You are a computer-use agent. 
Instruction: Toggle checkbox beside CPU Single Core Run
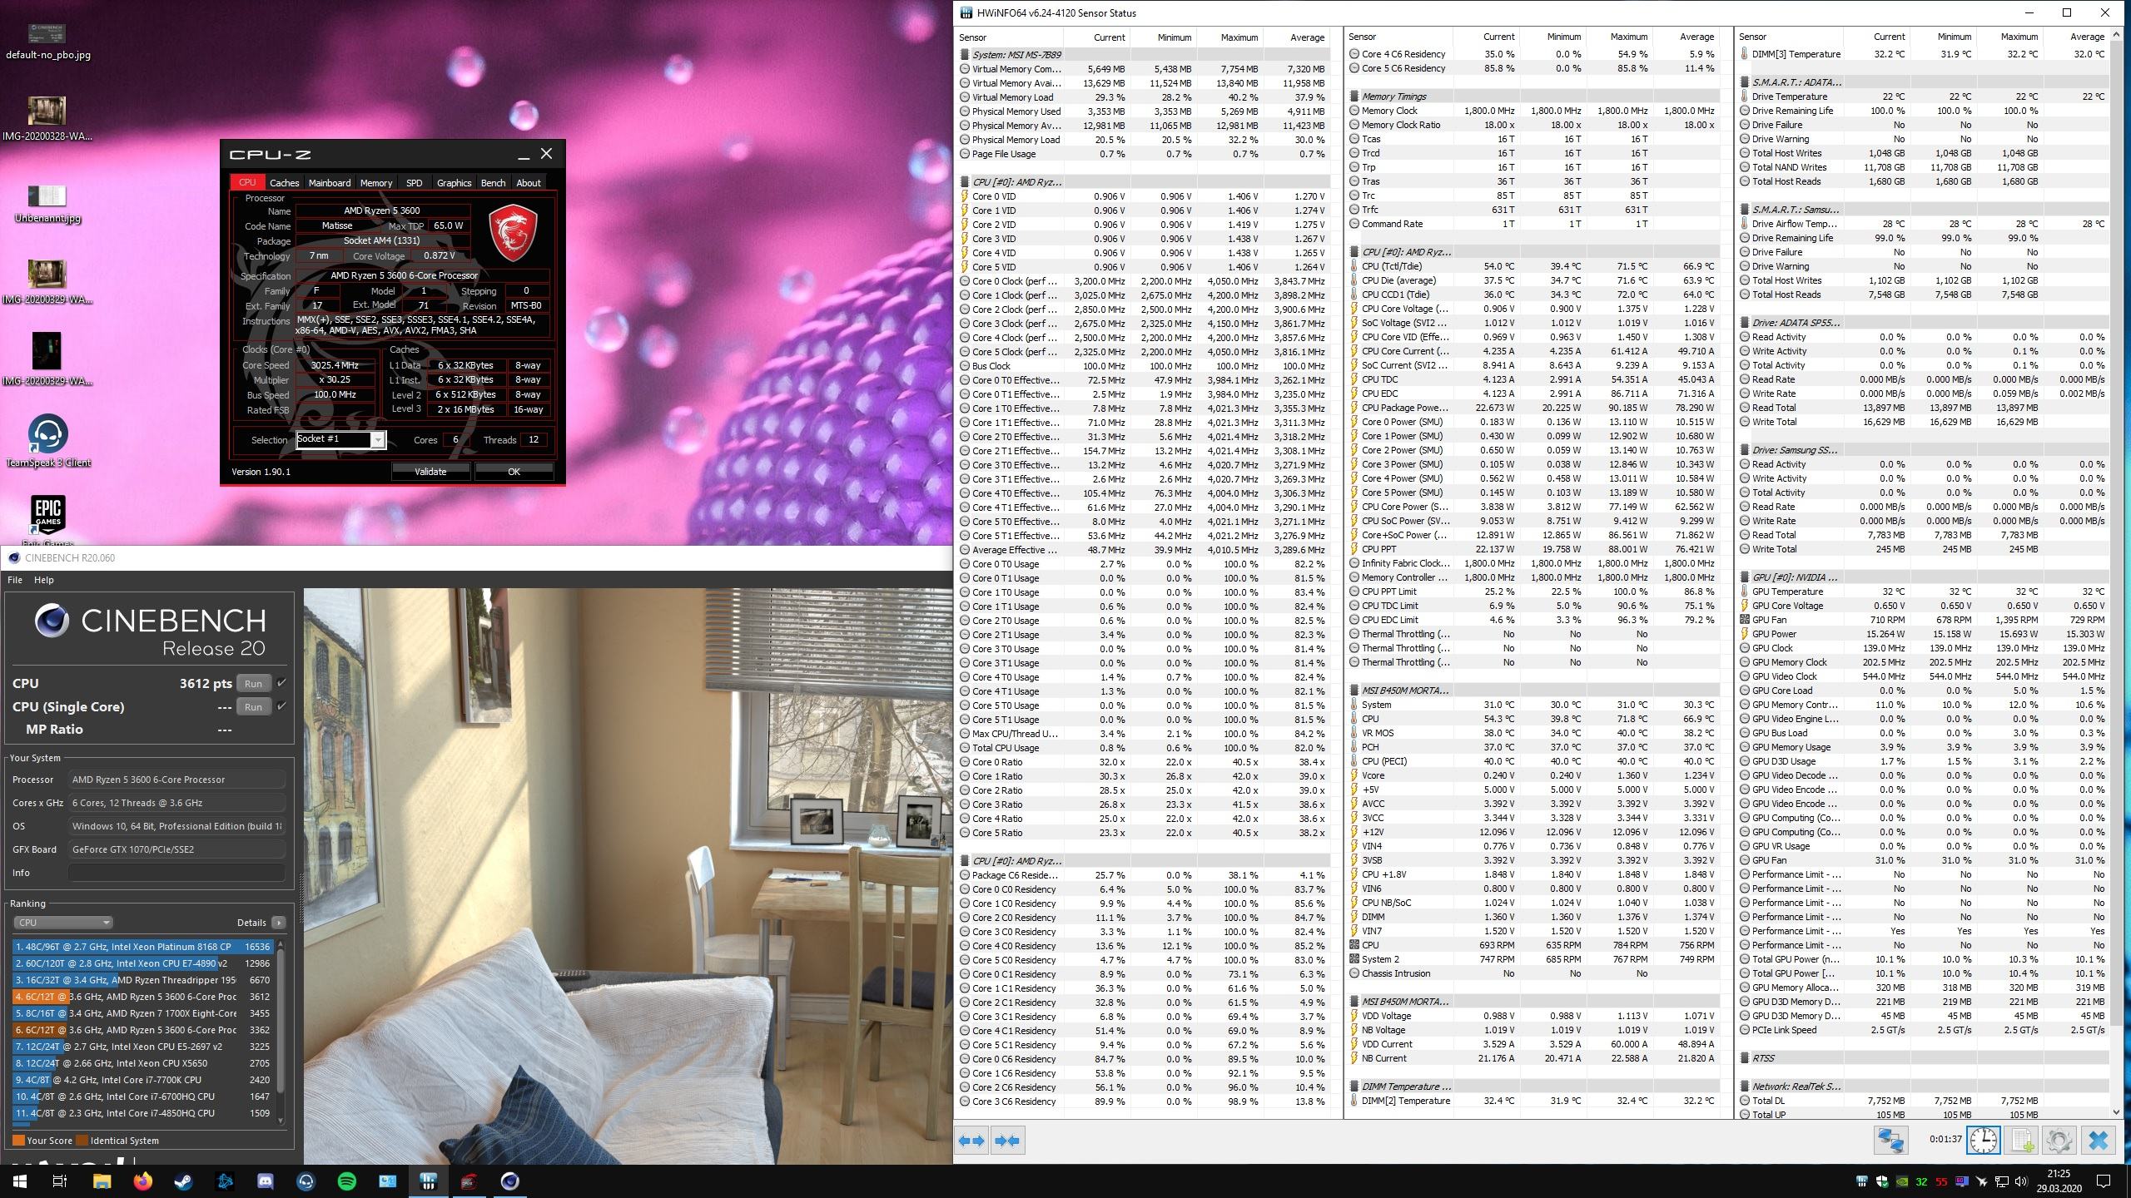pos(281,706)
